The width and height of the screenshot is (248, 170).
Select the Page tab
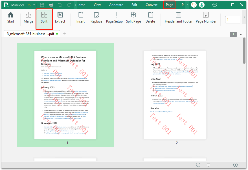pos(170,5)
